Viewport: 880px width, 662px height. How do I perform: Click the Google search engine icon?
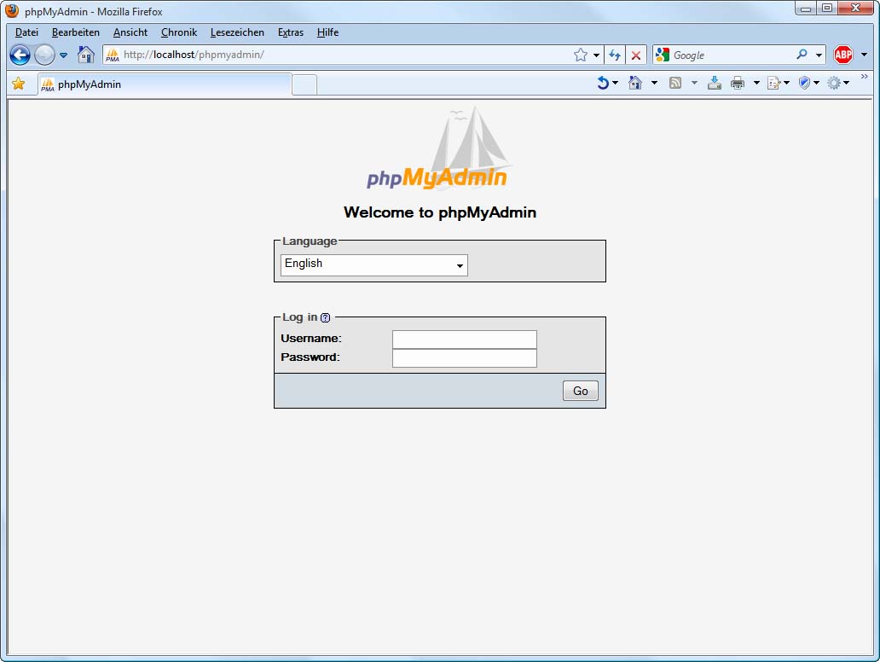coord(663,55)
